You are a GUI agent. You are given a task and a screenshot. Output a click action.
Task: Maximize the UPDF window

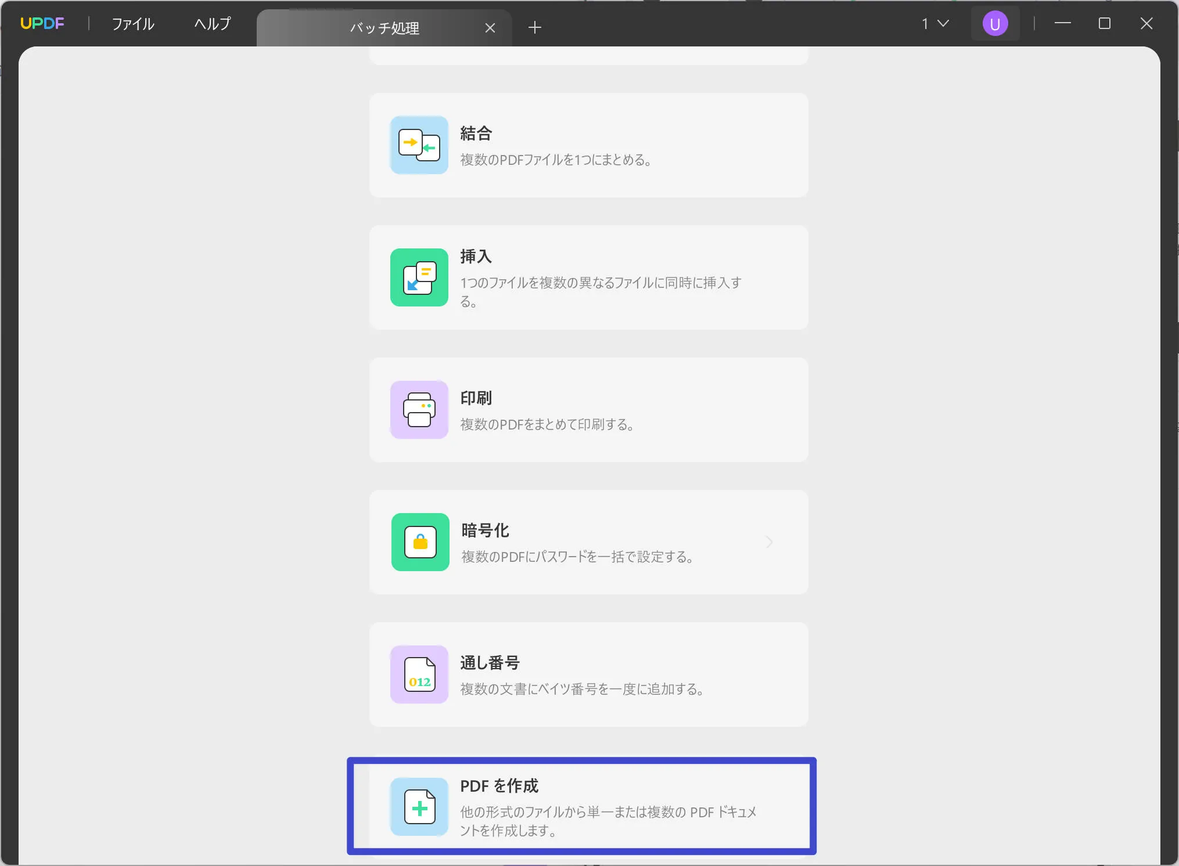[x=1105, y=24]
